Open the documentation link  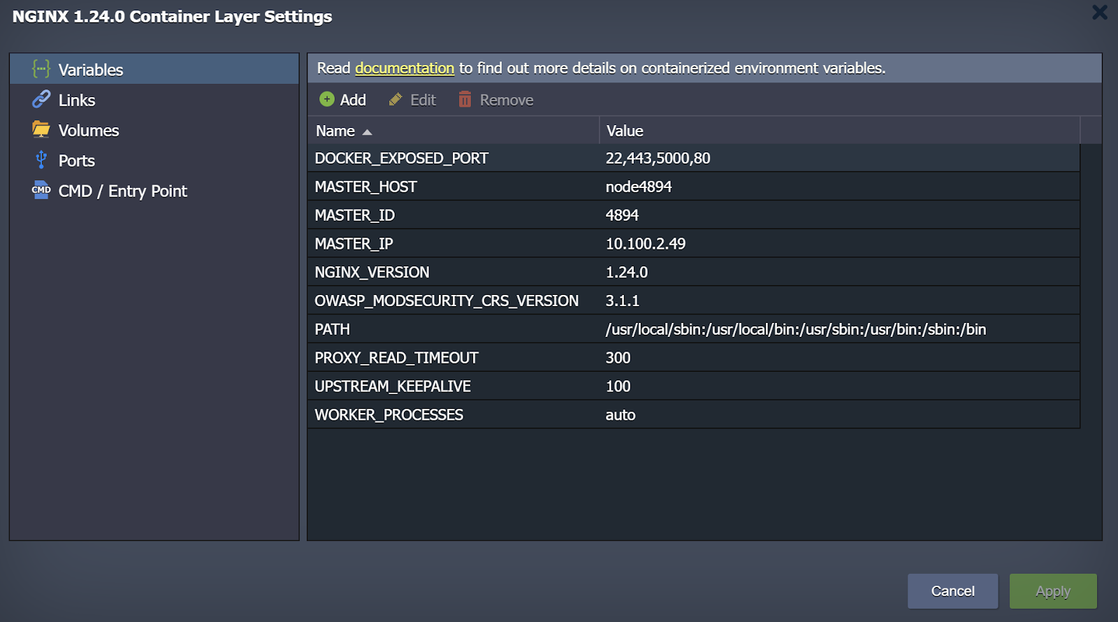coord(405,68)
